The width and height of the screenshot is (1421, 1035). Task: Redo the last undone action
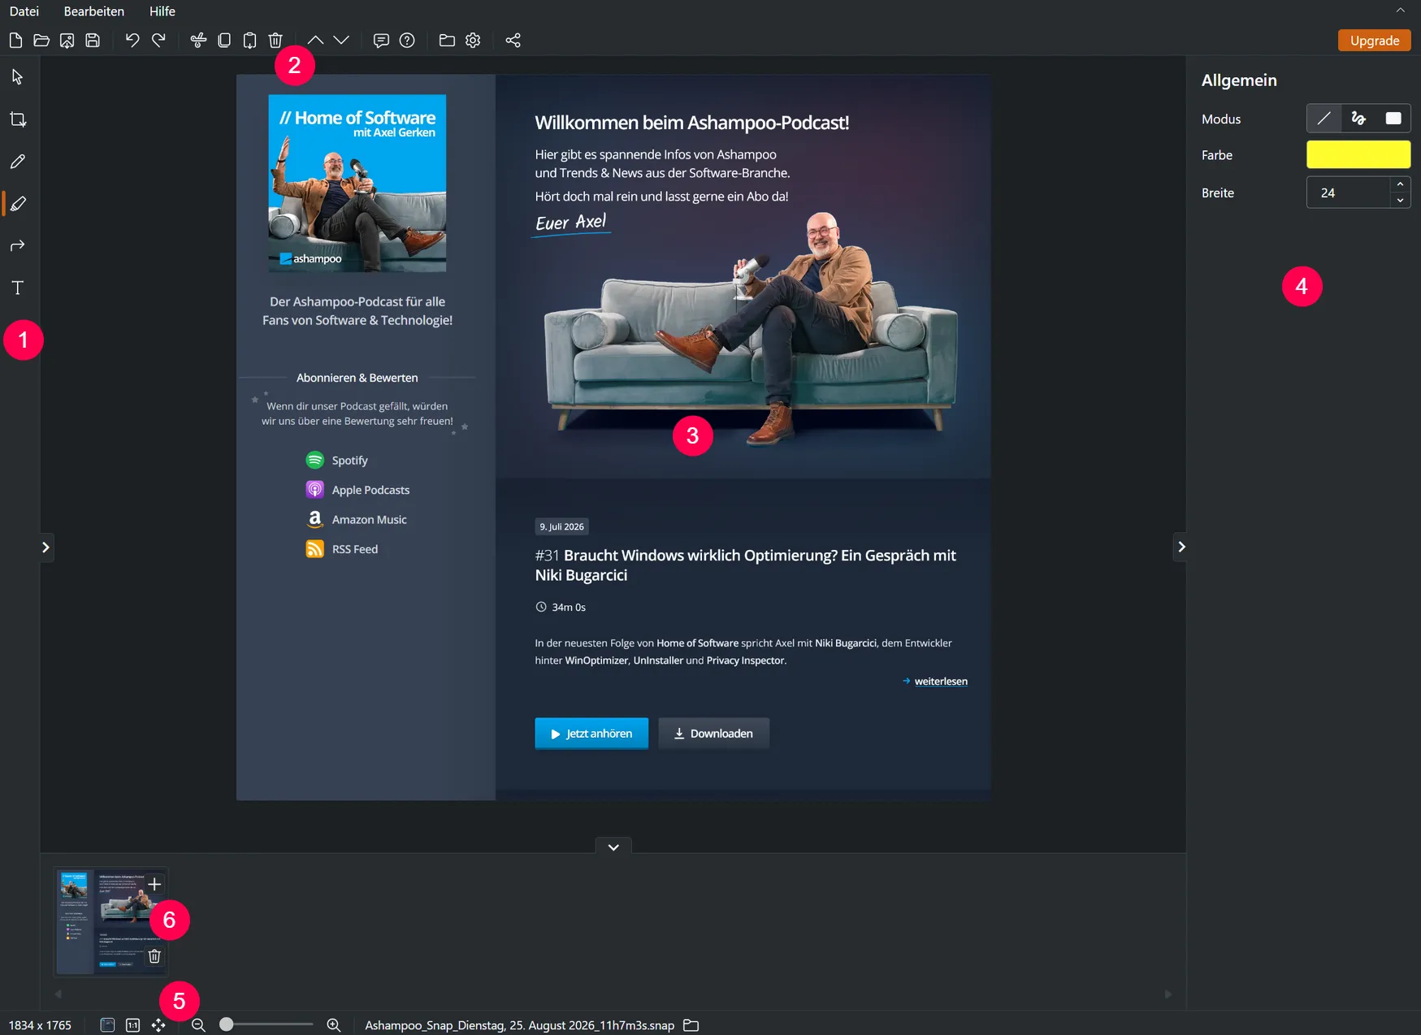click(x=158, y=41)
